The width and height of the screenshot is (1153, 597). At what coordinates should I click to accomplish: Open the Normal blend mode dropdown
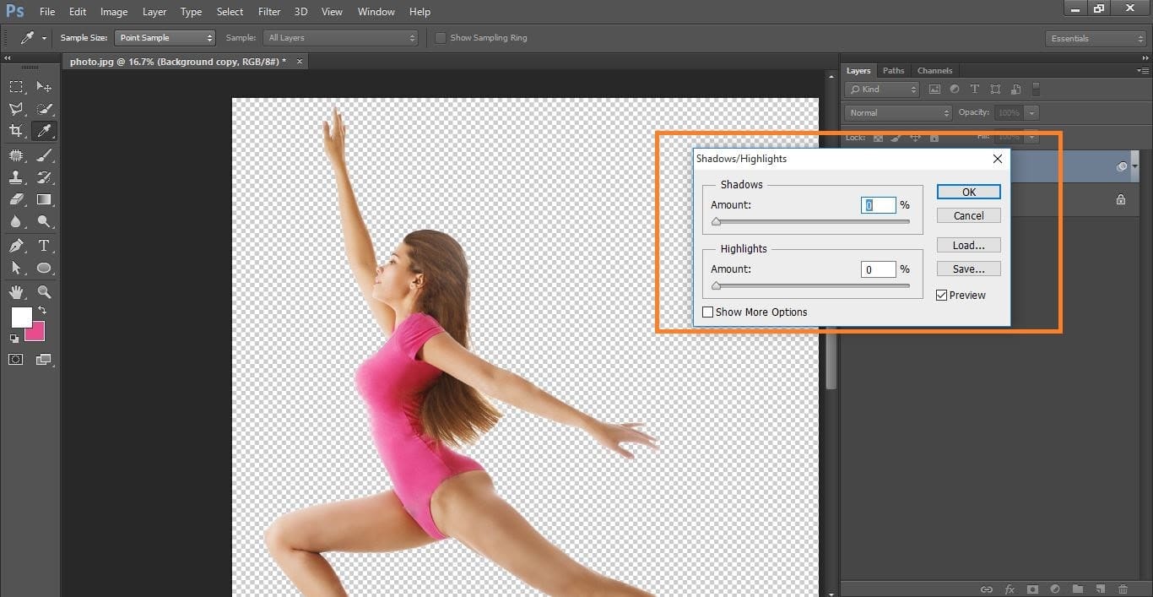898,112
